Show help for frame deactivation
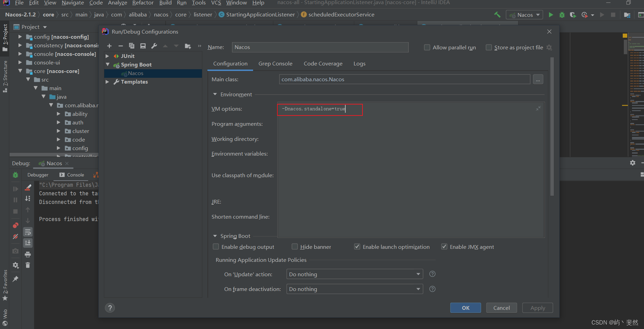The image size is (644, 329). point(432,289)
